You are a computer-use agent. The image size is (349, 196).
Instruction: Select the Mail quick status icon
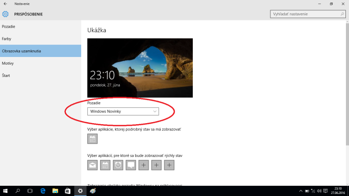click(x=93, y=165)
